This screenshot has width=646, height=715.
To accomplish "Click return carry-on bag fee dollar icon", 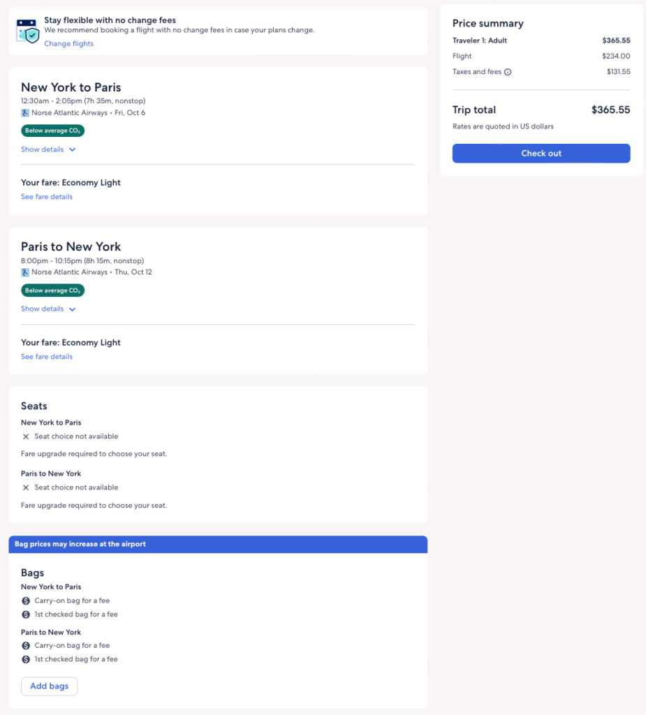I will (x=26, y=646).
